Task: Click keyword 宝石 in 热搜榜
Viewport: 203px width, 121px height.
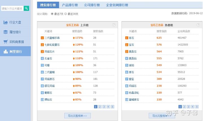Action: [131, 45]
